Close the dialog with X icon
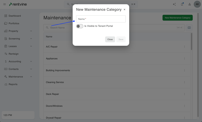 [x=125, y=10]
